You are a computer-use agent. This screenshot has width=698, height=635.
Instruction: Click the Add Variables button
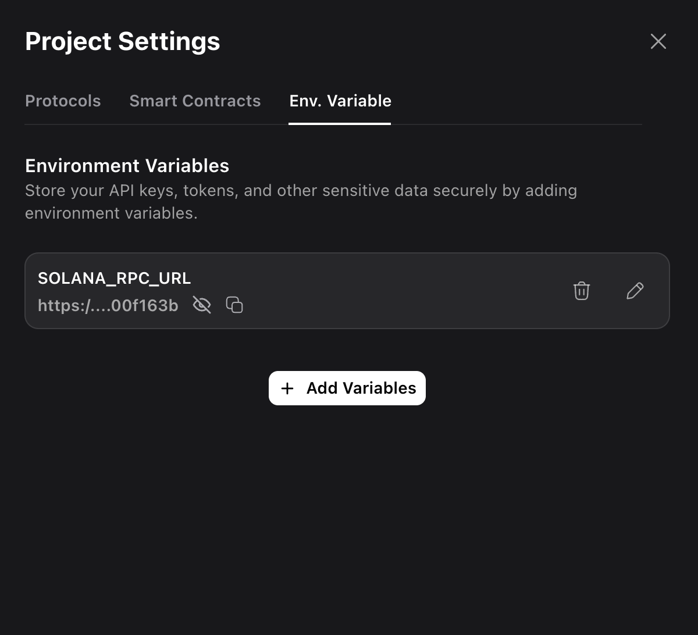tap(347, 388)
